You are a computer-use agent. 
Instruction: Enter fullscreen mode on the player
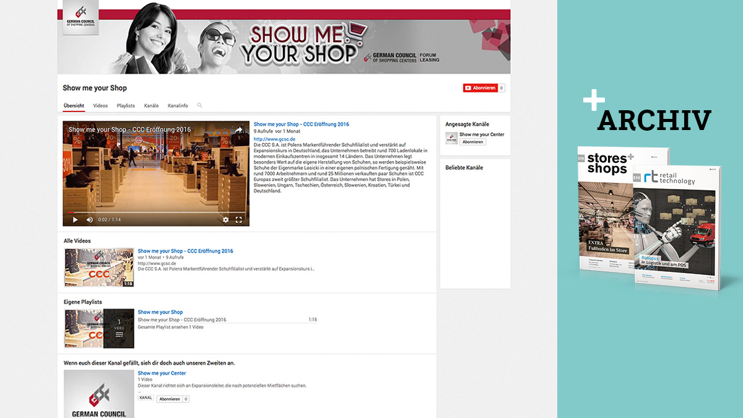(239, 220)
